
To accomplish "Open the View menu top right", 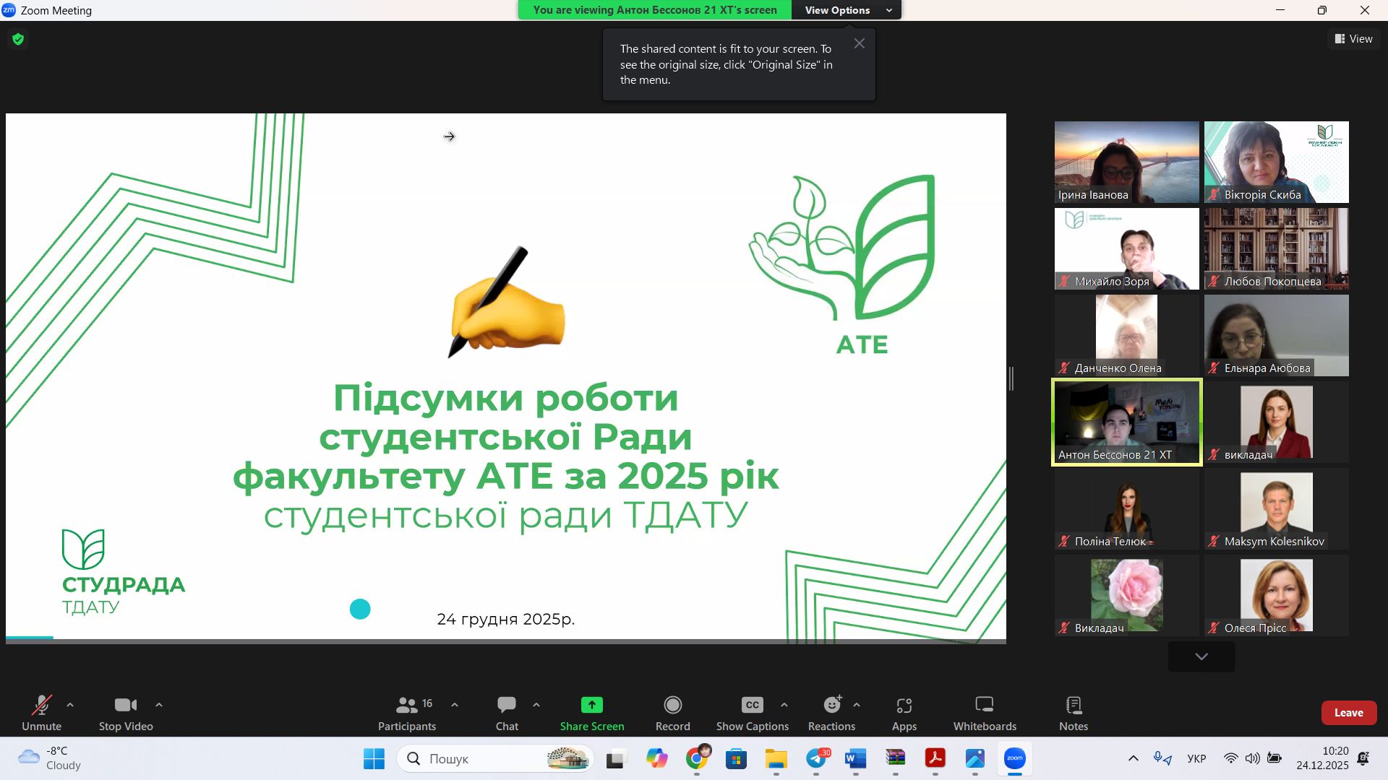I will (1353, 38).
